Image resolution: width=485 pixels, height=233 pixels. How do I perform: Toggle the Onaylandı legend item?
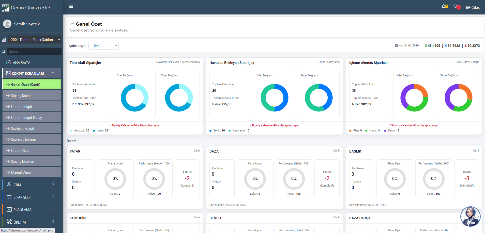[239, 131]
